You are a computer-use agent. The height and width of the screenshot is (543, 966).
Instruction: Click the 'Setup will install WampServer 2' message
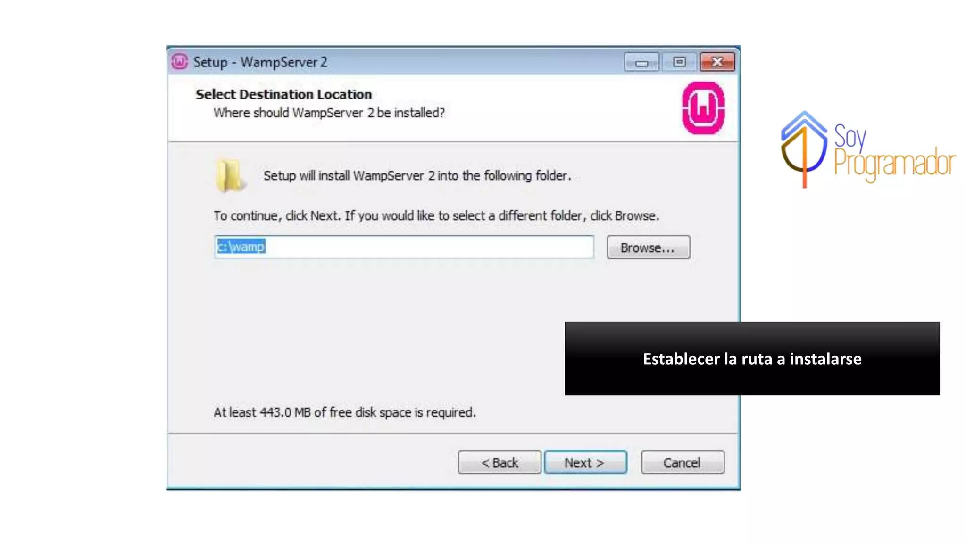point(417,176)
